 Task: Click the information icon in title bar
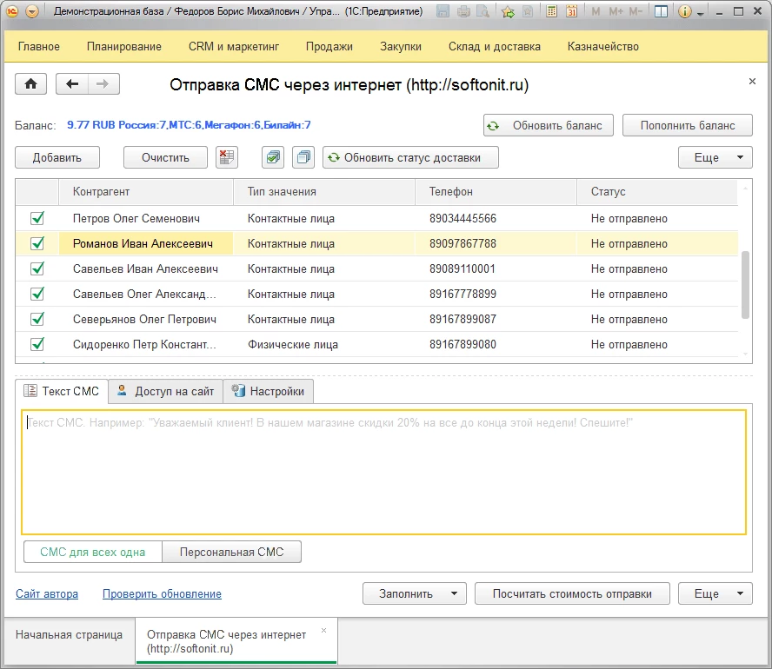click(x=684, y=12)
